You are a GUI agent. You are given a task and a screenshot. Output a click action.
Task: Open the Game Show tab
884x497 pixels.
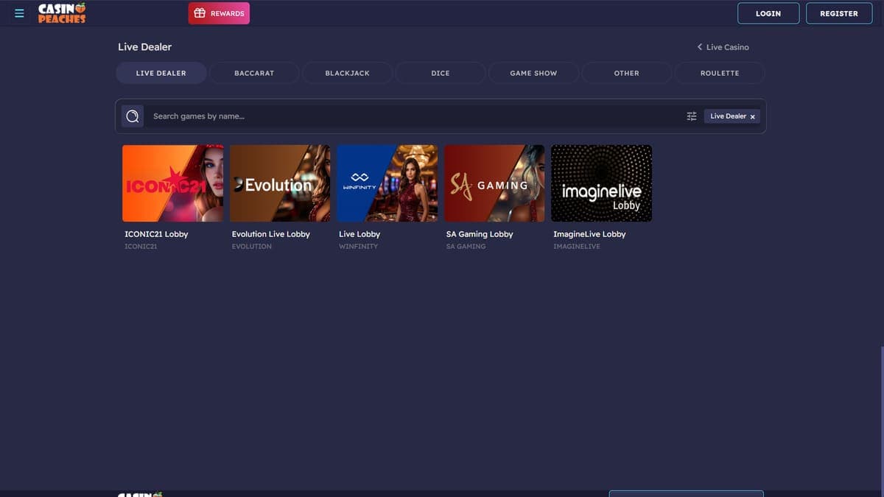pyautogui.click(x=533, y=73)
